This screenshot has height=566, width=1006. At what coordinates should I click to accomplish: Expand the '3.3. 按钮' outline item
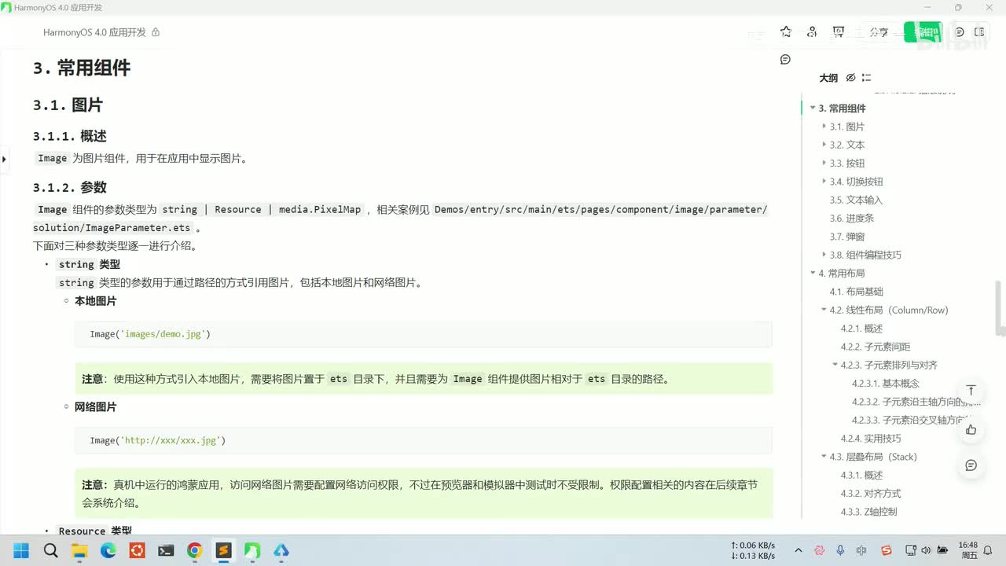coord(824,164)
